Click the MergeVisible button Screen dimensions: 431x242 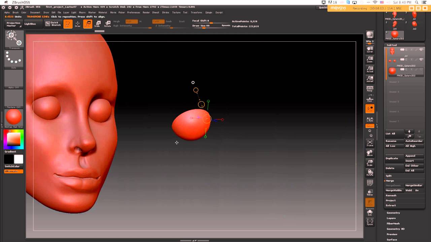(x=394, y=191)
